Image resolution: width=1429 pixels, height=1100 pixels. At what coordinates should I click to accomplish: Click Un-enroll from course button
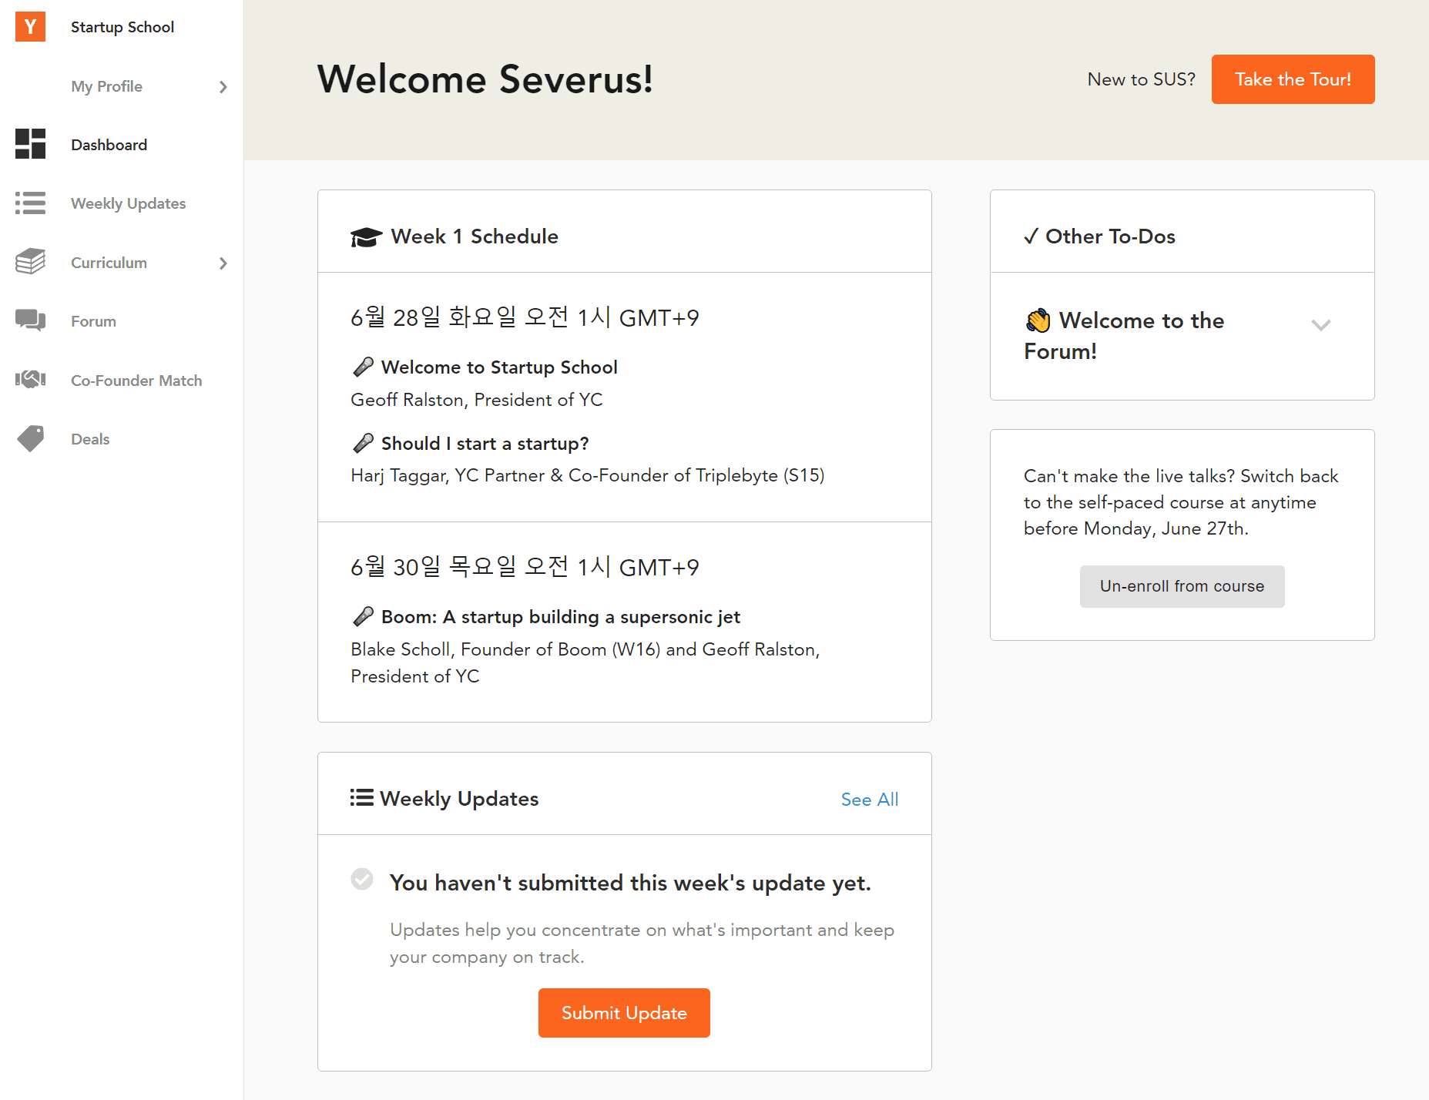[1182, 586]
